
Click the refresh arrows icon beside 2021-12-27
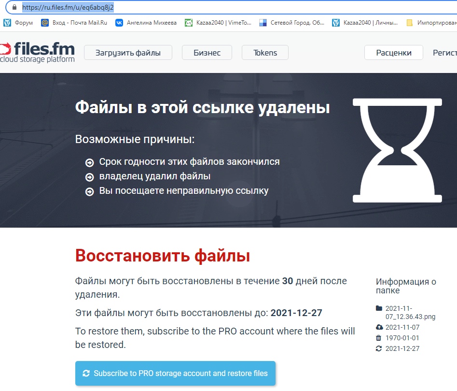click(379, 348)
